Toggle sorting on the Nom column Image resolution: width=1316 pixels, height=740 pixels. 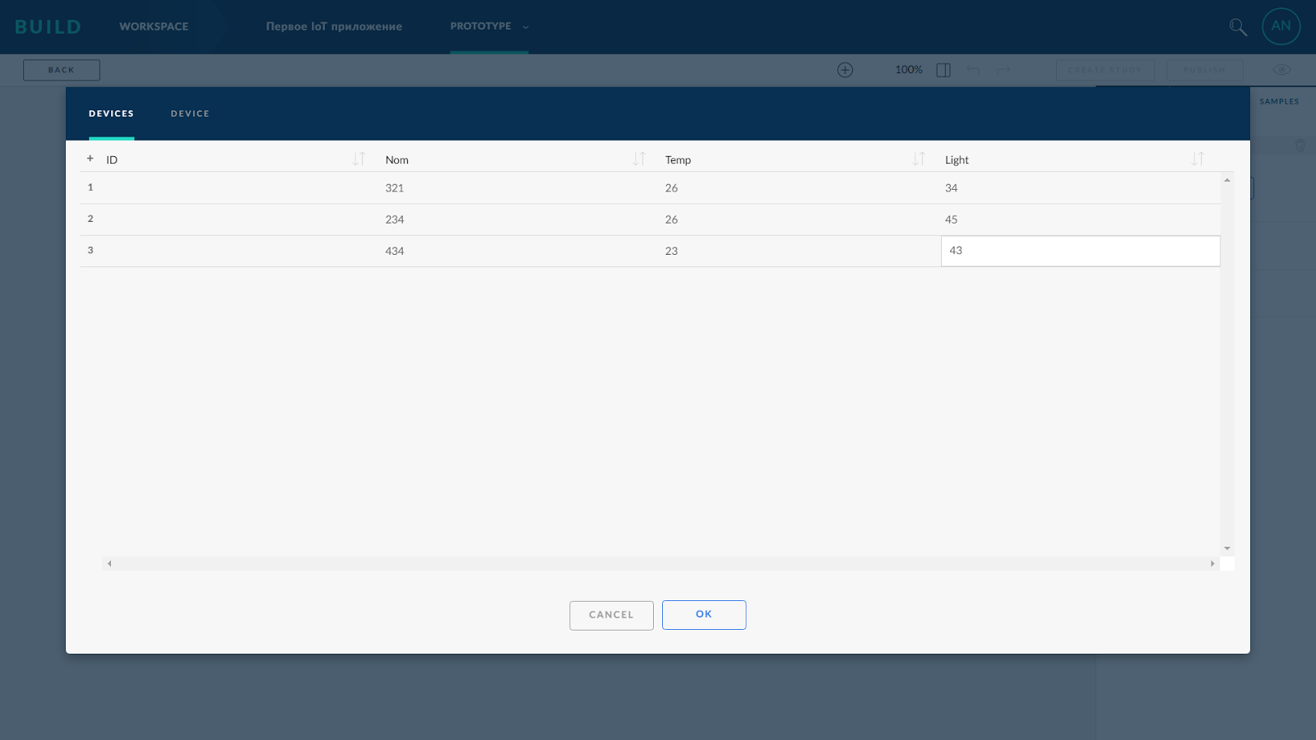(x=639, y=159)
